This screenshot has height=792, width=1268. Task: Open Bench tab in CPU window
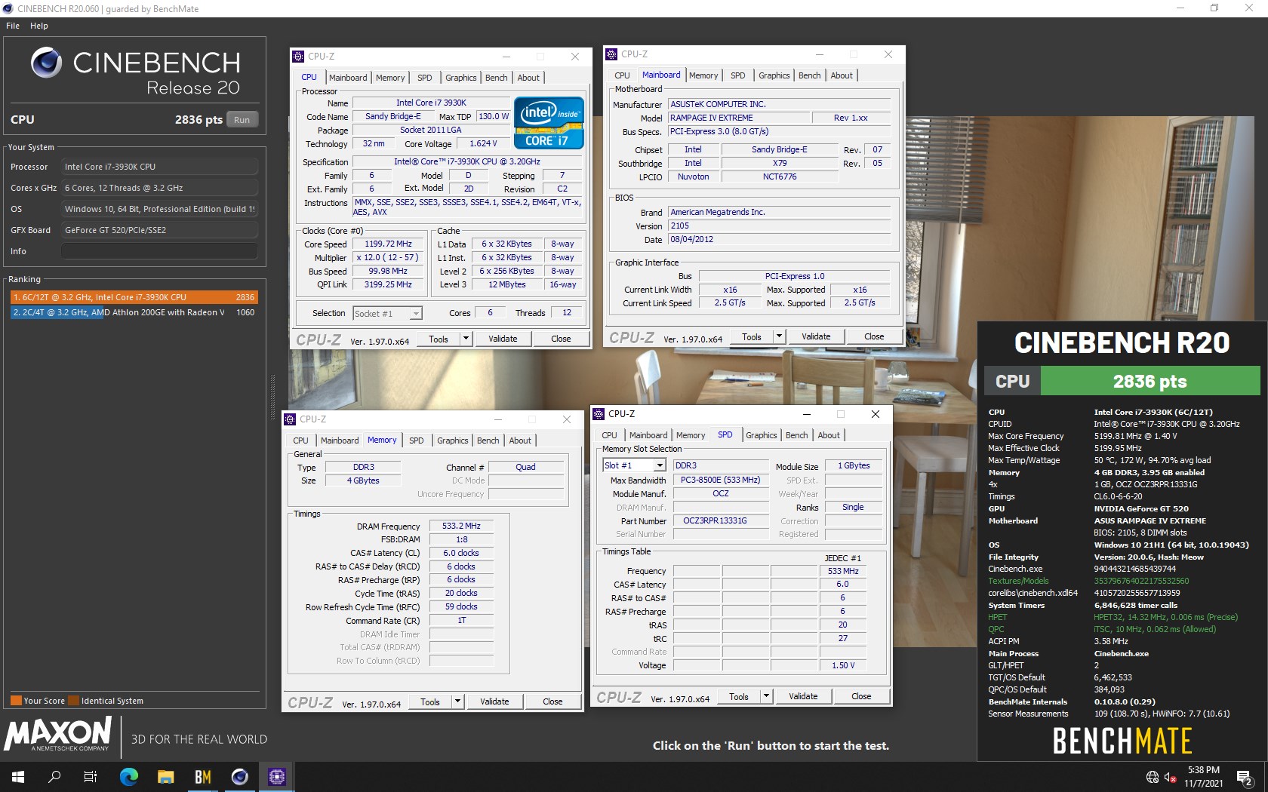point(496,78)
